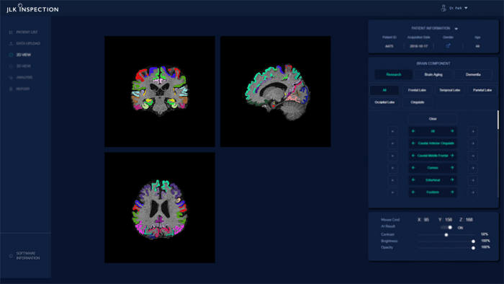
Task: Click the left green icon beside Fusiform
Action: (413, 192)
